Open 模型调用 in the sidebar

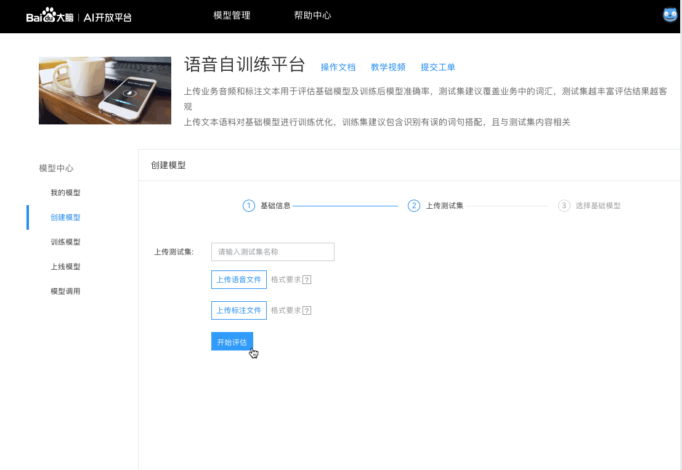65,291
